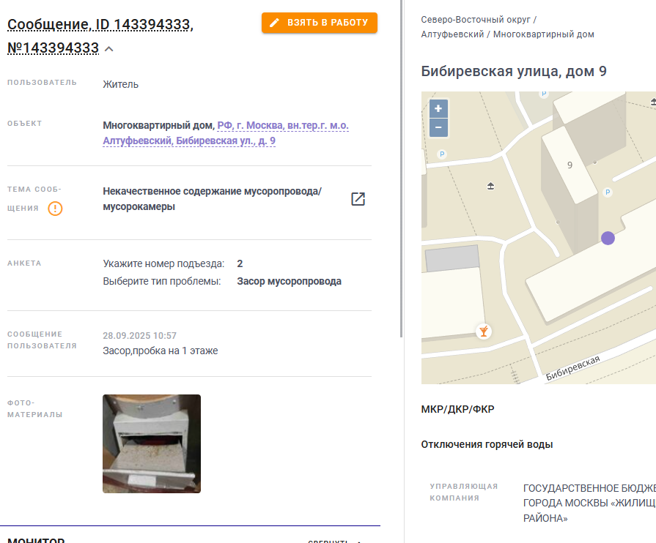
Task: Click the purple location marker on map
Action: (608, 238)
